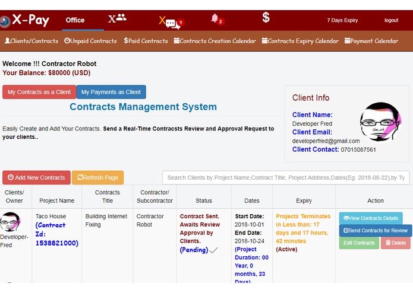Click Welcome Contractor Robot text

coord(49,63)
